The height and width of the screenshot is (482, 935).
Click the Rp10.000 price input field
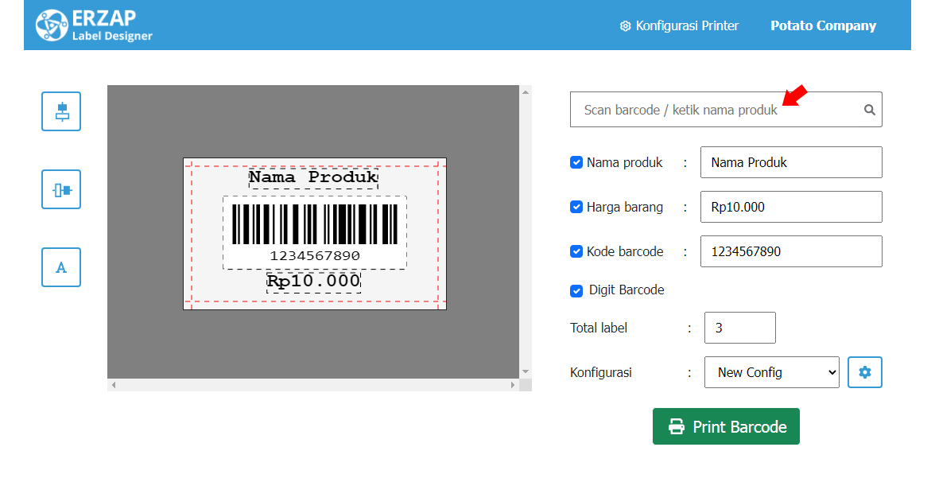tap(790, 207)
